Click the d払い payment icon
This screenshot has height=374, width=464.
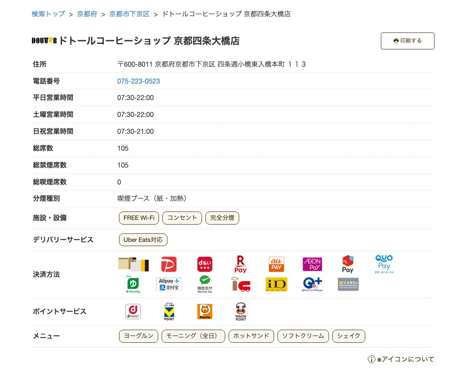[205, 264]
